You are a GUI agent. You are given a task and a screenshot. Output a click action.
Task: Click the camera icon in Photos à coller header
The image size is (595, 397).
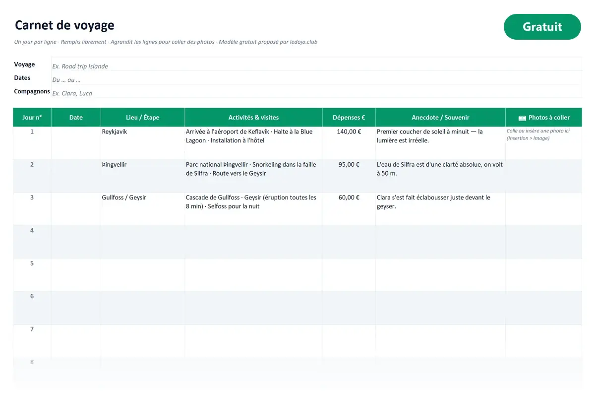[x=522, y=118]
